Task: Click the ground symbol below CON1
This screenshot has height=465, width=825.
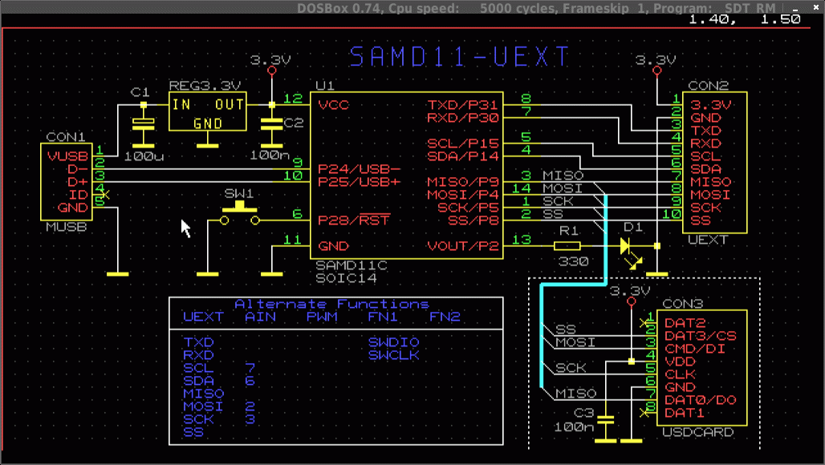Action: point(118,274)
